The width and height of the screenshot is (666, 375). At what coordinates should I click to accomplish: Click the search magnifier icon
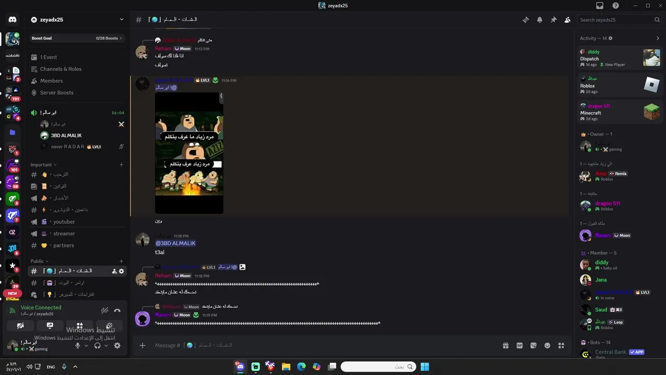tap(657, 20)
